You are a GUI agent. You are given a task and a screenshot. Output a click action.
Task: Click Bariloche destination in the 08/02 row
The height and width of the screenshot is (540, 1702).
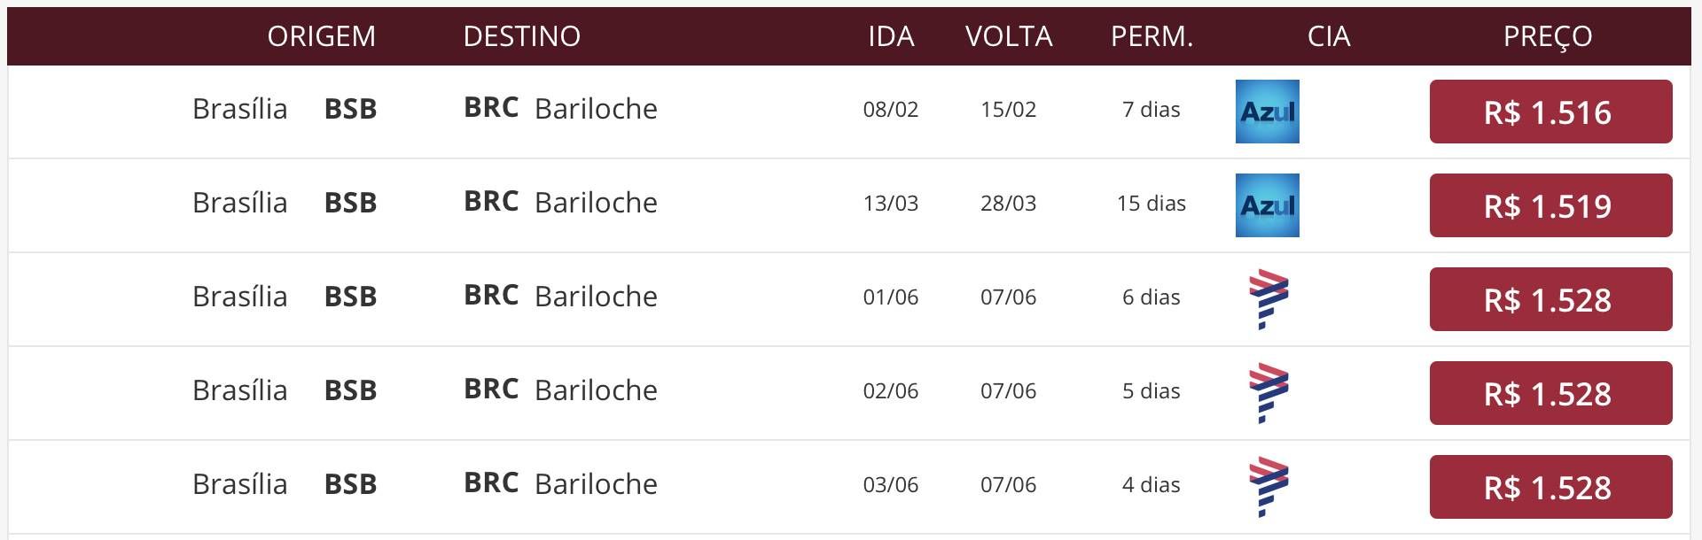click(597, 109)
